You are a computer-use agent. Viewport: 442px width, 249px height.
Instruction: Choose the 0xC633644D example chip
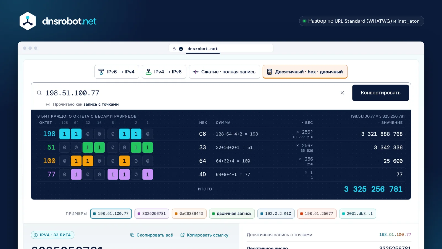point(189,214)
